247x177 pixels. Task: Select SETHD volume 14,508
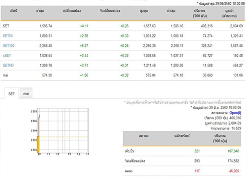click(208, 66)
